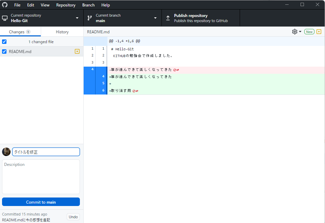Click the modified-file status icon beside README.md

point(77,51)
